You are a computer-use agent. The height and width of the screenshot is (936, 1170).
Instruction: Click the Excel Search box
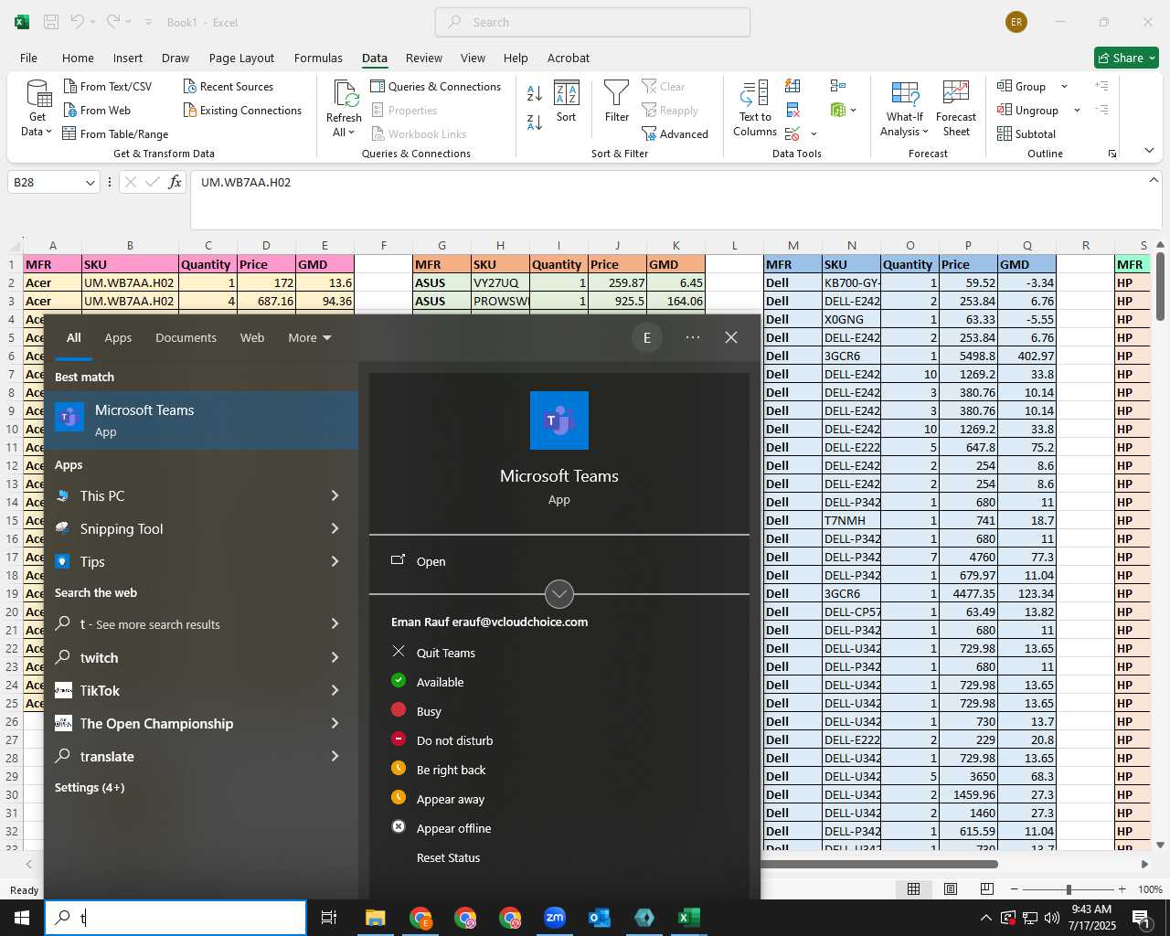(592, 22)
